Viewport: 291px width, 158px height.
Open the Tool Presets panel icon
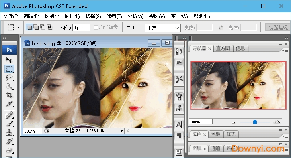point(179,80)
